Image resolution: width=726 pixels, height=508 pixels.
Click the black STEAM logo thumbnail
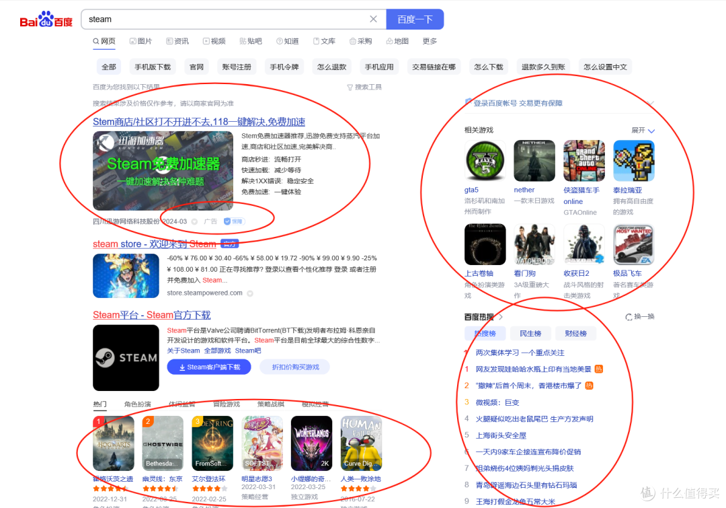[x=126, y=358]
